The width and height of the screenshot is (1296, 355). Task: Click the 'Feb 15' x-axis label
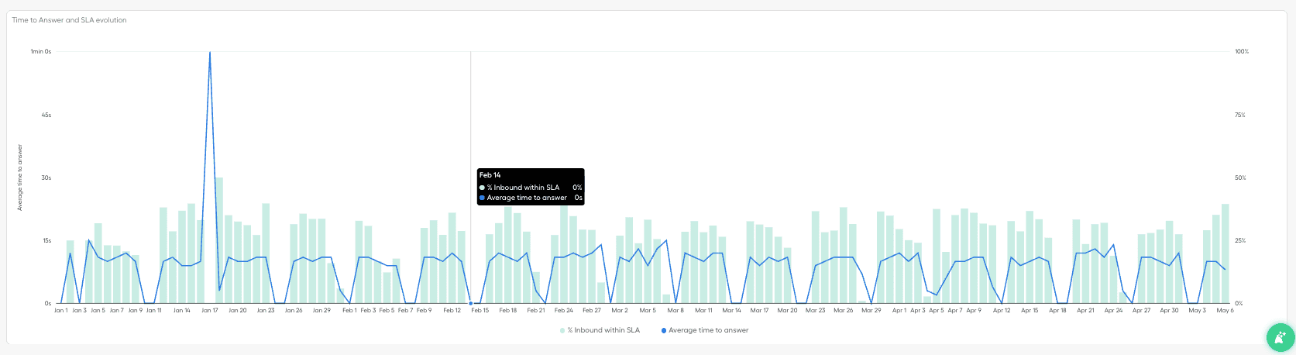click(x=480, y=310)
